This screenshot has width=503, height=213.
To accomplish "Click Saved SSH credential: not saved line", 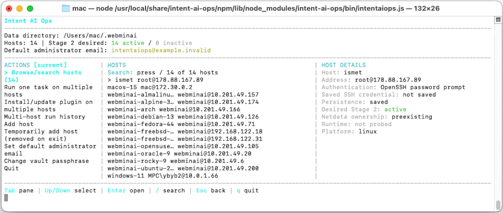I will (379, 95).
